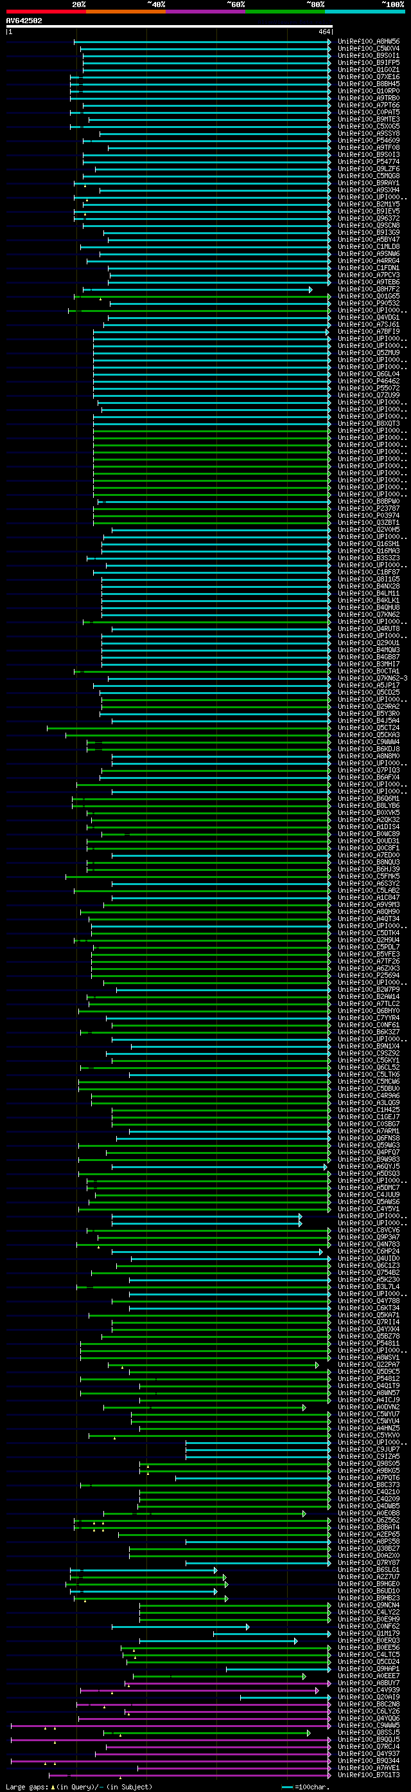The image size is (411, 1792).
Task: Open the UniRef100_B9Q344 hit
Action: coord(369,1761)
